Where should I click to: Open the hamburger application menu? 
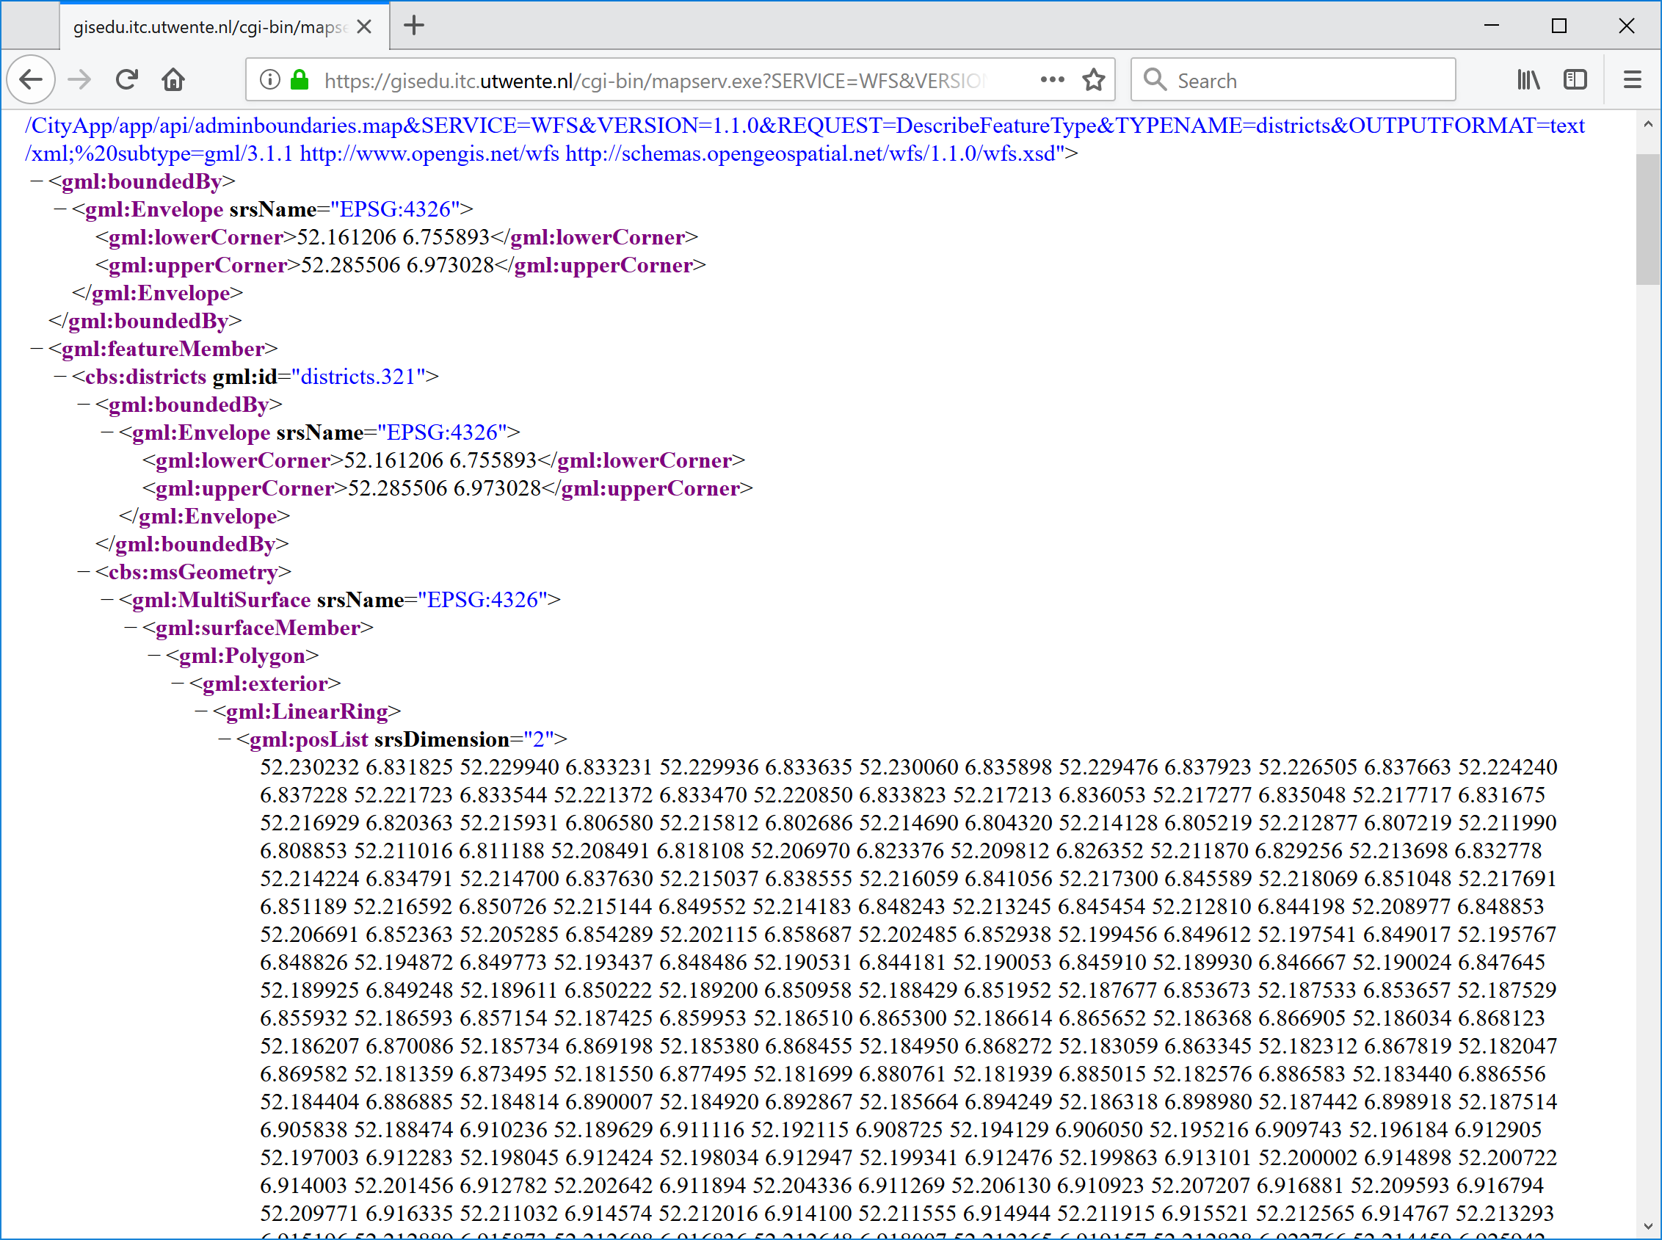click(x=1632, y=79)
